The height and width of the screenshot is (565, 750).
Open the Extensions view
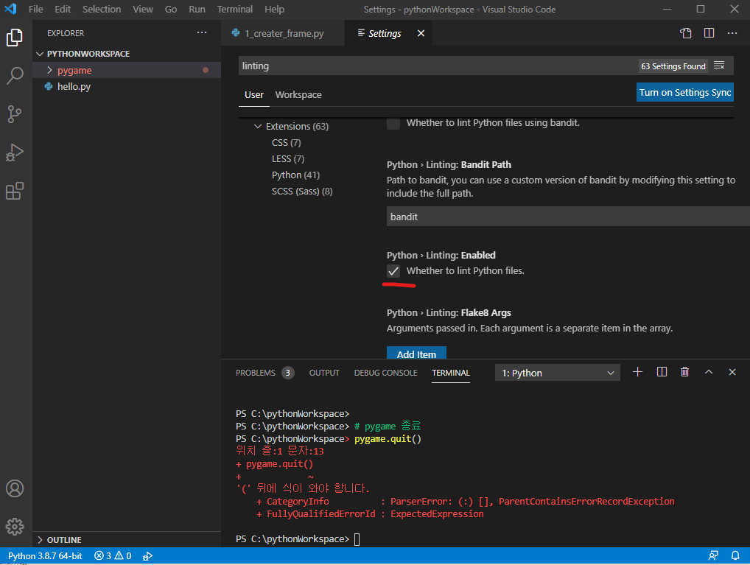tap(14, 191)
